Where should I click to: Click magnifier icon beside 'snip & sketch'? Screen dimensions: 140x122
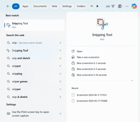(8, 97)
